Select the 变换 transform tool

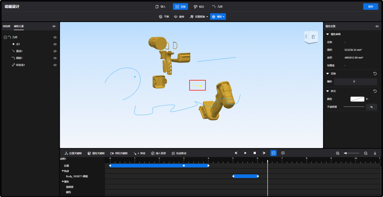pyautogui.click(x=180, y=7)
